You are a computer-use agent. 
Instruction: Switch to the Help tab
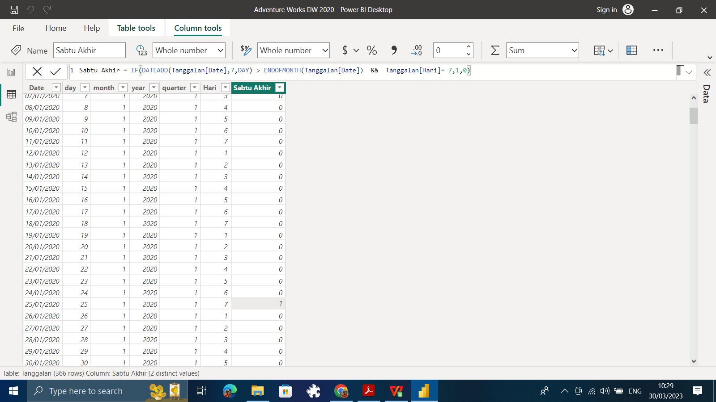(x=92, y=28)
